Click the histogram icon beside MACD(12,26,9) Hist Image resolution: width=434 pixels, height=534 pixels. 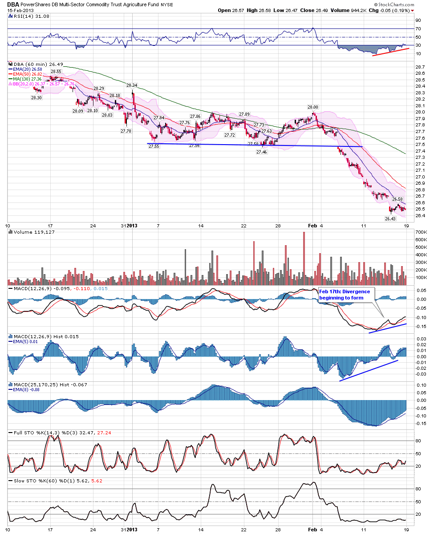pyautogui.click(x=10, y=336)
